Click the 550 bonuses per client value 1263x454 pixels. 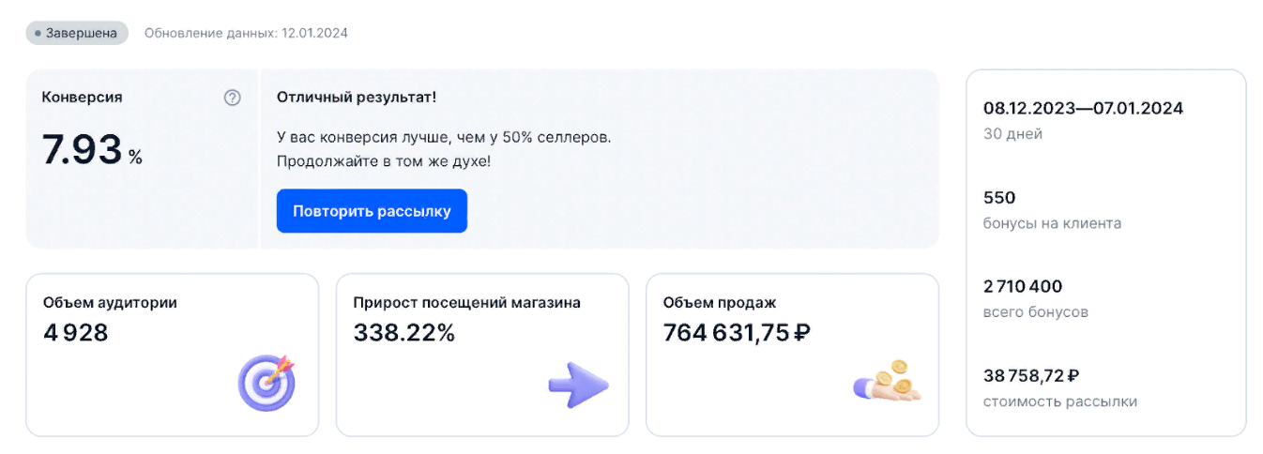coord(999,198)
